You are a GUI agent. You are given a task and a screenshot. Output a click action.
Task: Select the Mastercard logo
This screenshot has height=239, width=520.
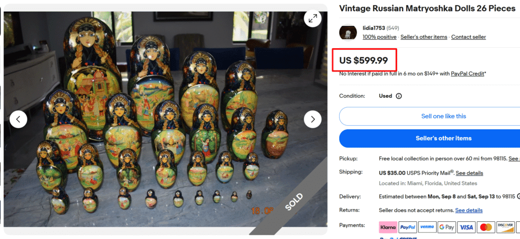pyautogui.click(x=486, y=227)
